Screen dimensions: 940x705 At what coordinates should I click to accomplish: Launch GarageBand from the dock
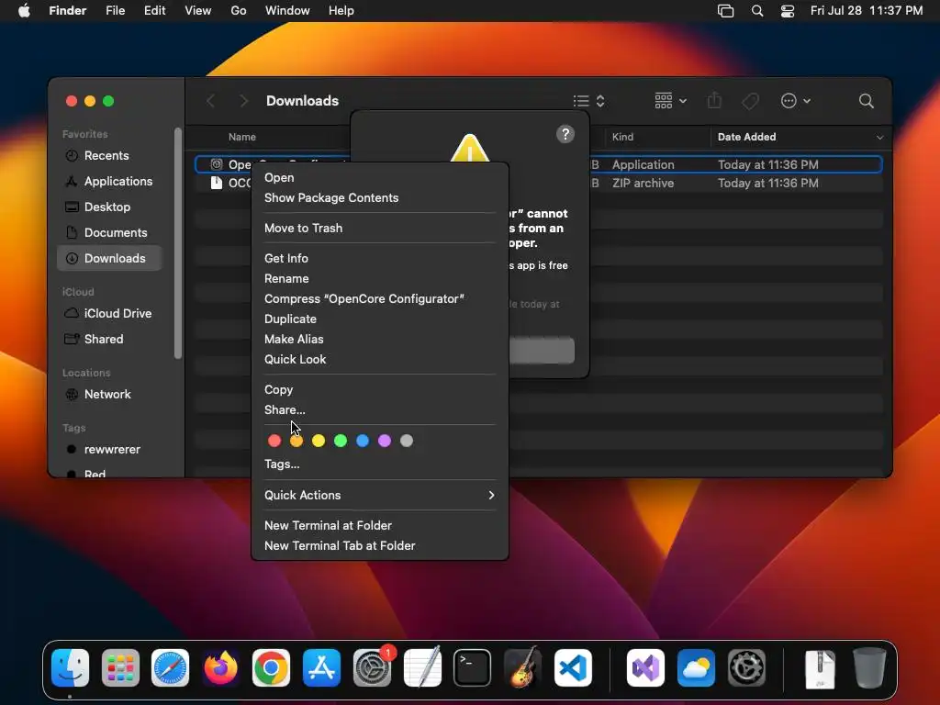pos(522,668)
